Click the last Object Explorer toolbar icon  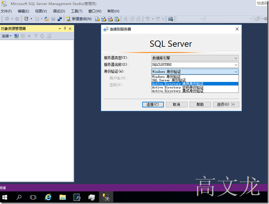coord(49,36)
